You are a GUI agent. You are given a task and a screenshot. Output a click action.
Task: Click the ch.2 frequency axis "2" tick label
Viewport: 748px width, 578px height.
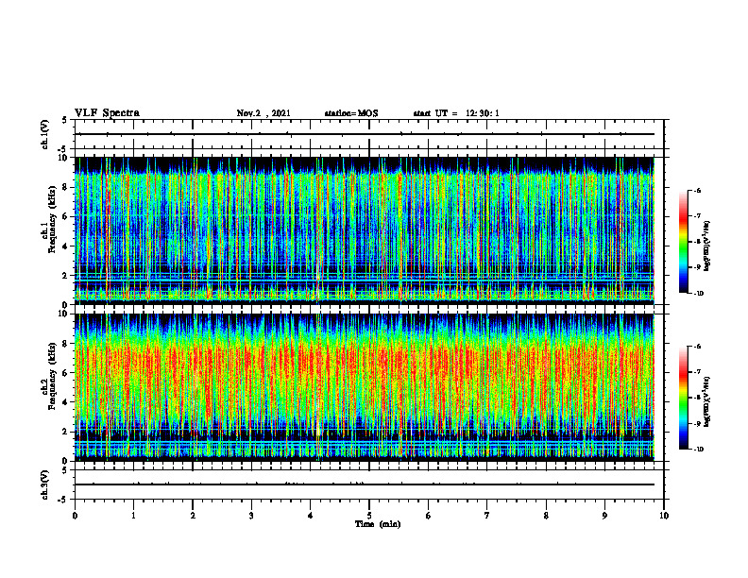click(65, 432)
